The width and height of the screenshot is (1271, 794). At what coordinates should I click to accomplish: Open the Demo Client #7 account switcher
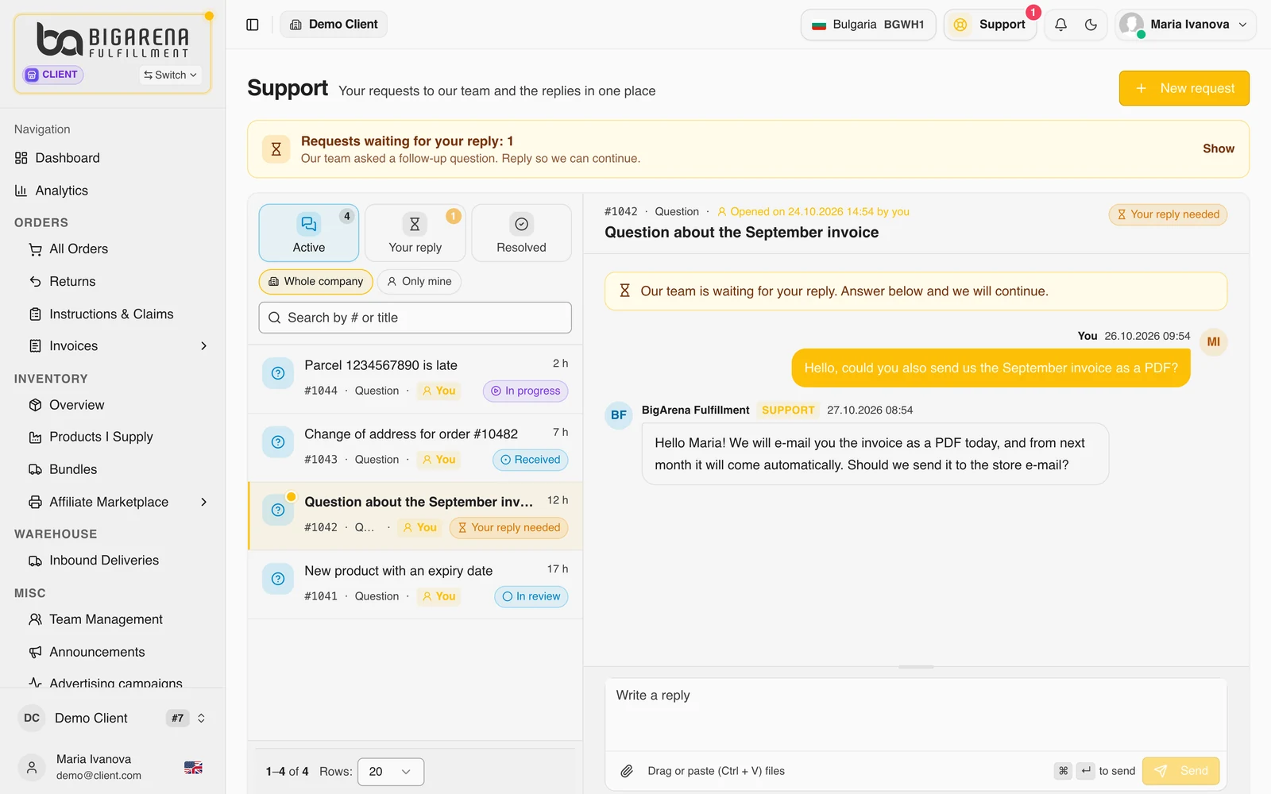click(x=112, y=718)
